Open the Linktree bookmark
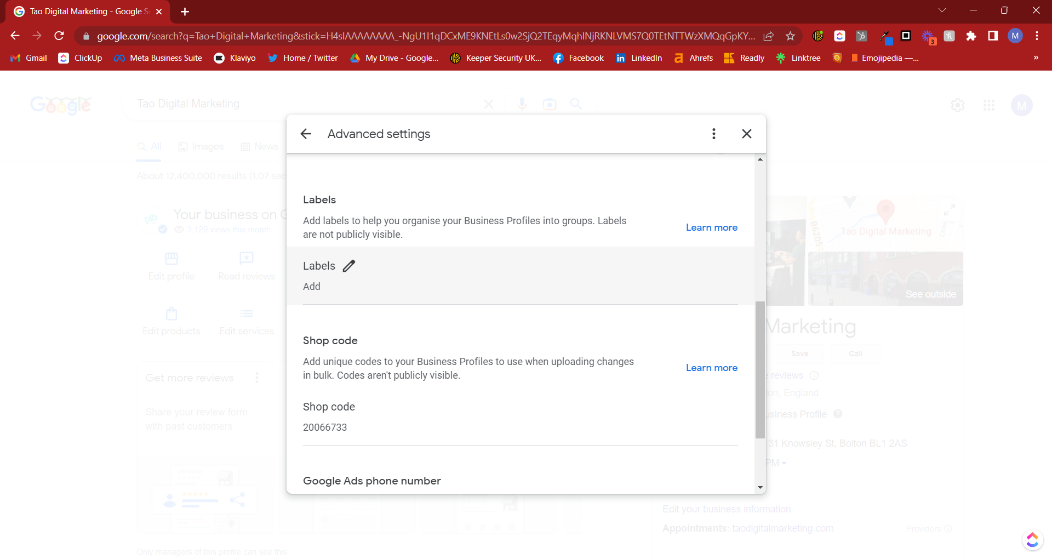The image size is (1052, 559). coord(798,58)
